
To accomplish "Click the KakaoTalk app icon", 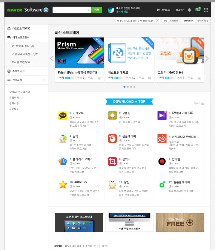I will click(x=62, y=116).
